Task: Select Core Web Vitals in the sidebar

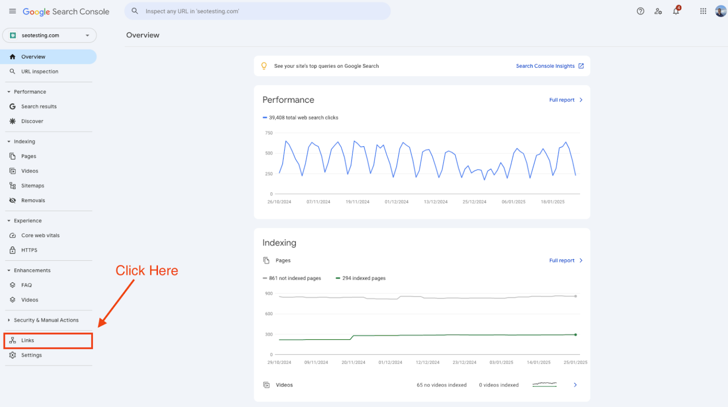Action: [x=40, y=235]
